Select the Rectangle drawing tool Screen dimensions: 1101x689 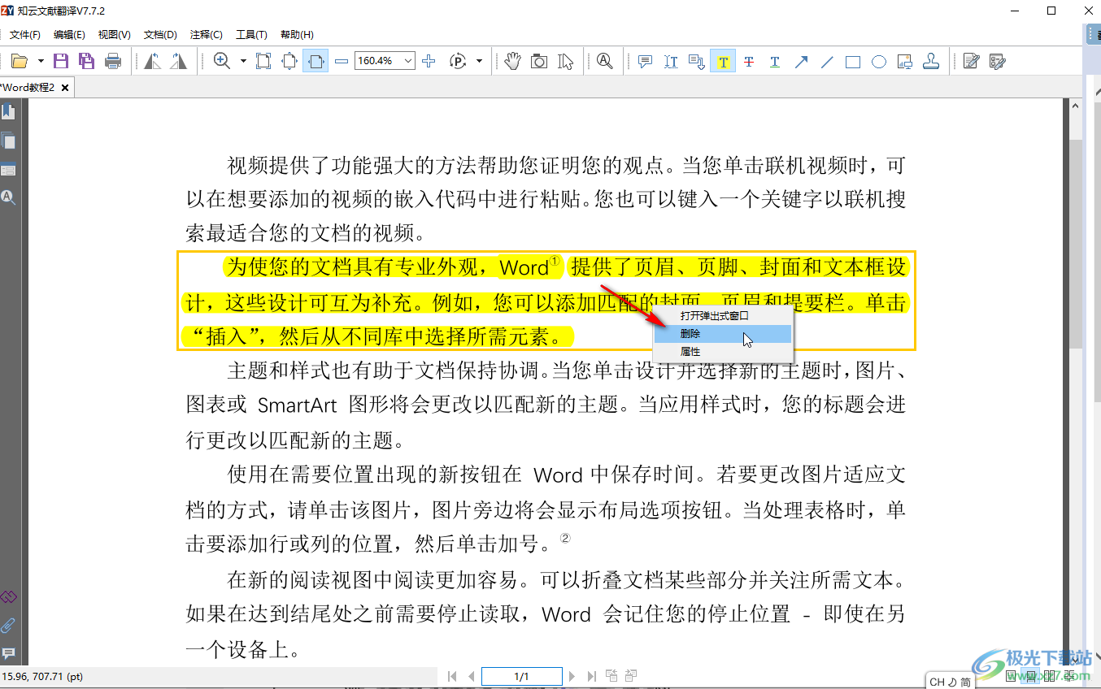tap(853, 61)
